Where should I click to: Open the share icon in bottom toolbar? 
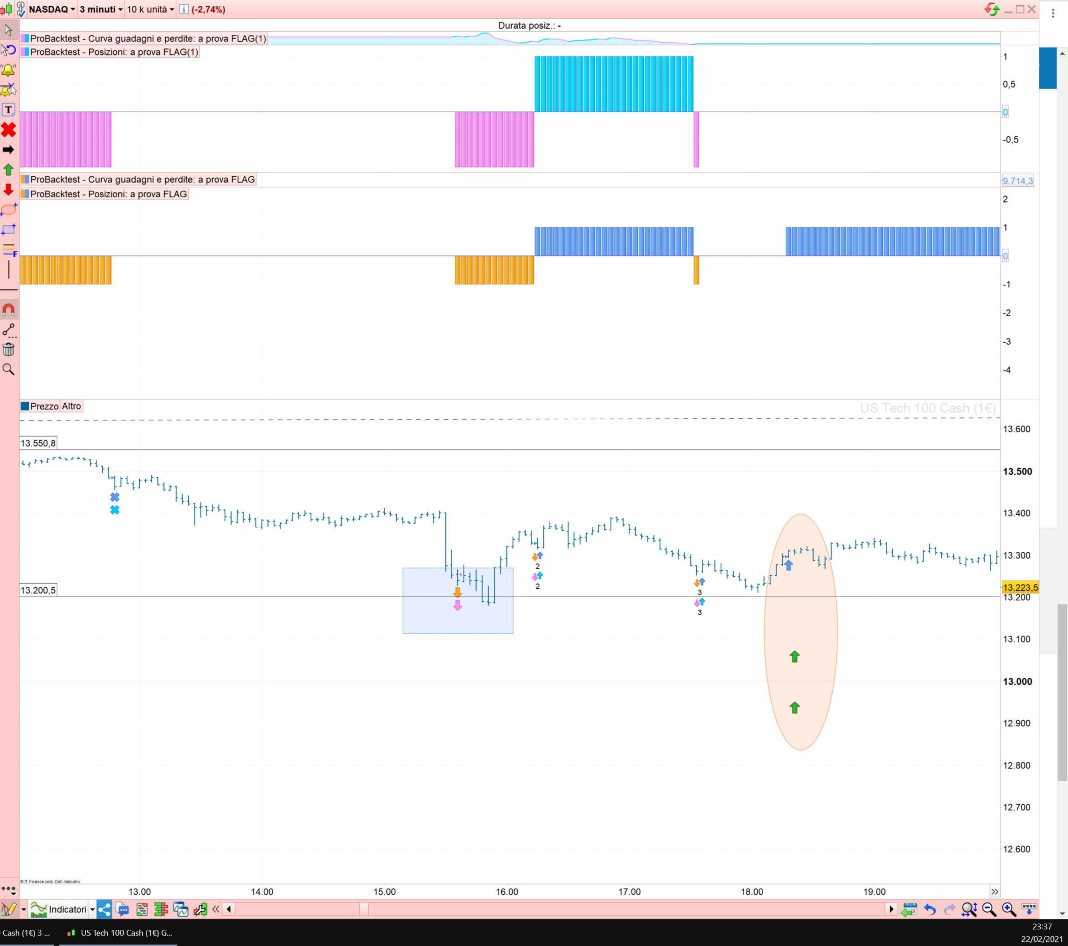tap(104, 909)
